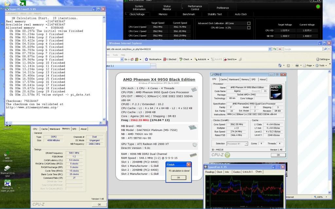Open the Auto Clock subtab in AMD OverDrive

[241, 14]
